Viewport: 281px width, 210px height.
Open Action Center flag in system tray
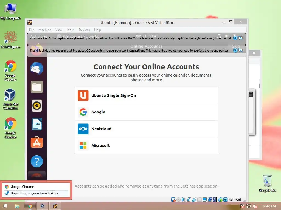tap(242, 206)
